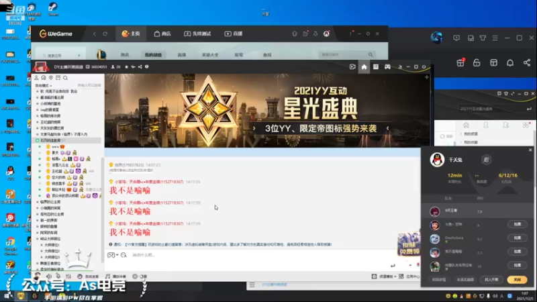
Task: Open 应用中心 app center
Action: tap(409, 276)
